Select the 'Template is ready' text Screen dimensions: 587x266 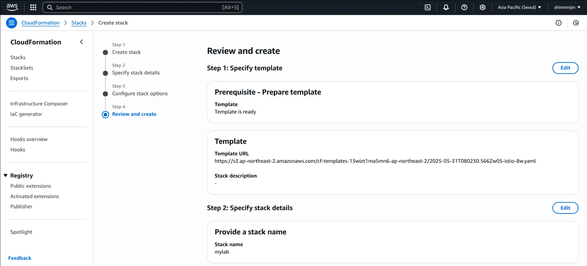235,112
